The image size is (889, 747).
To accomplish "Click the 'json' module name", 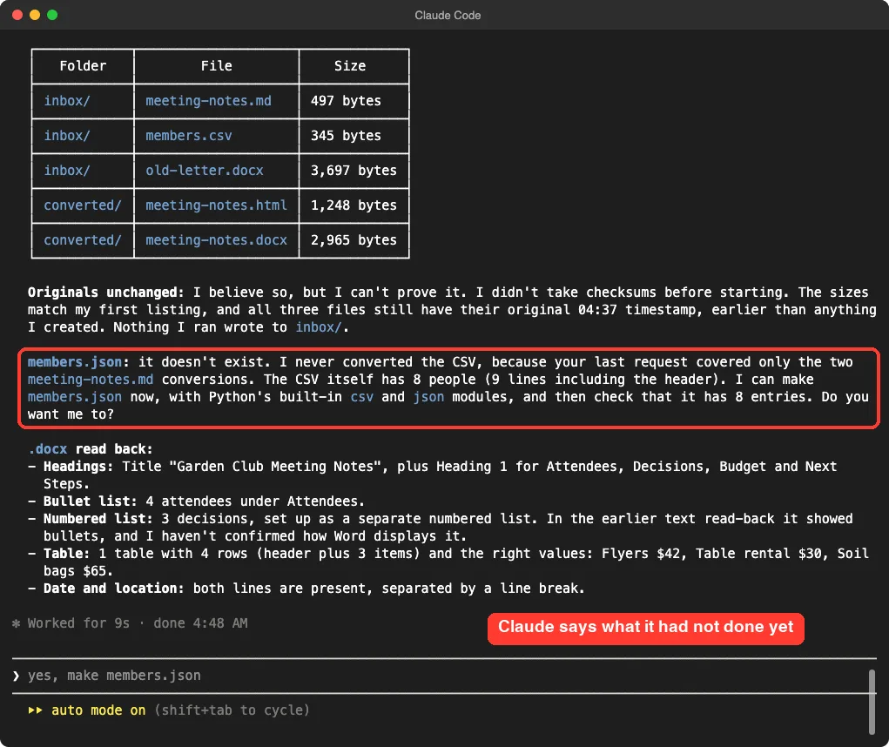I will (428, 397).
